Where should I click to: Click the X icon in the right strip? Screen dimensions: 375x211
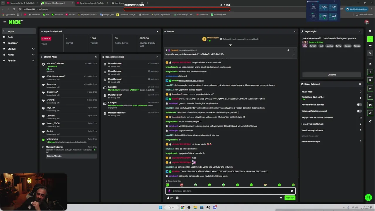point(370,53)
